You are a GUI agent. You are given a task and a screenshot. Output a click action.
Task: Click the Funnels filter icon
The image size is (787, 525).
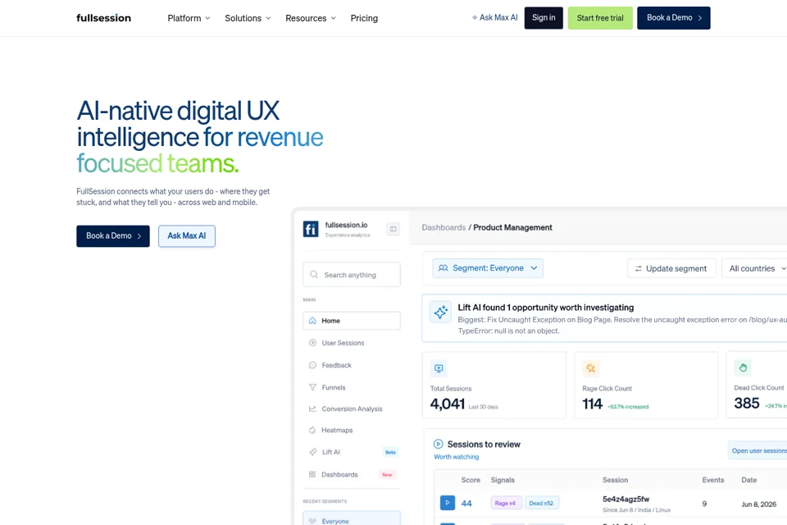pyautogui.click(x=312, y=387)
